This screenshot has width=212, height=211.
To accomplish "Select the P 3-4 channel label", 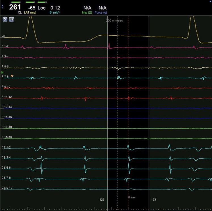I will [x=5, y=56].
